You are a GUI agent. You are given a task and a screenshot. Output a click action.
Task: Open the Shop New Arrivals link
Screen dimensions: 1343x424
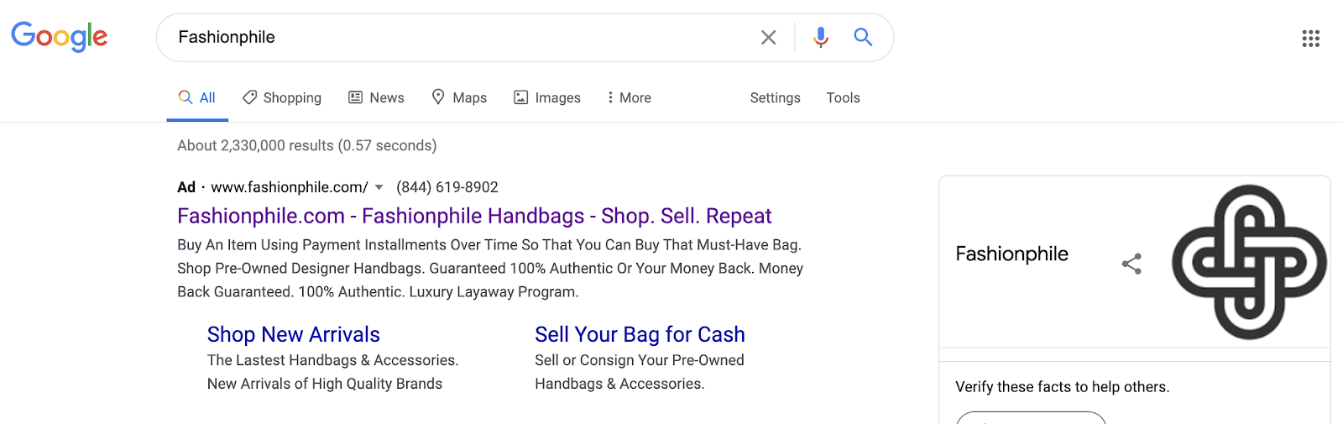(294, 334)
